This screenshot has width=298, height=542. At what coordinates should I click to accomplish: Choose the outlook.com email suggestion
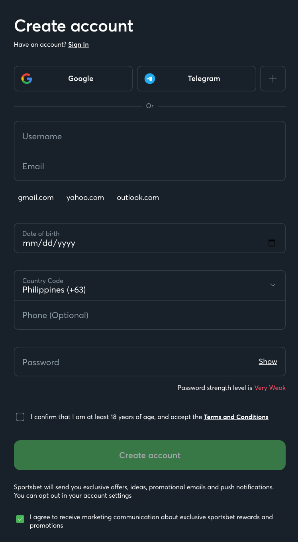[x=138, y=198]
